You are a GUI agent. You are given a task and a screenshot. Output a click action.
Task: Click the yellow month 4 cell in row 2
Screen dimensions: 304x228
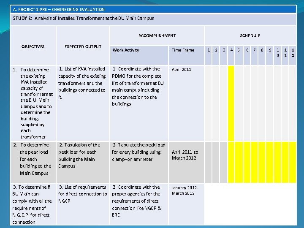click(x=231, y=162)
